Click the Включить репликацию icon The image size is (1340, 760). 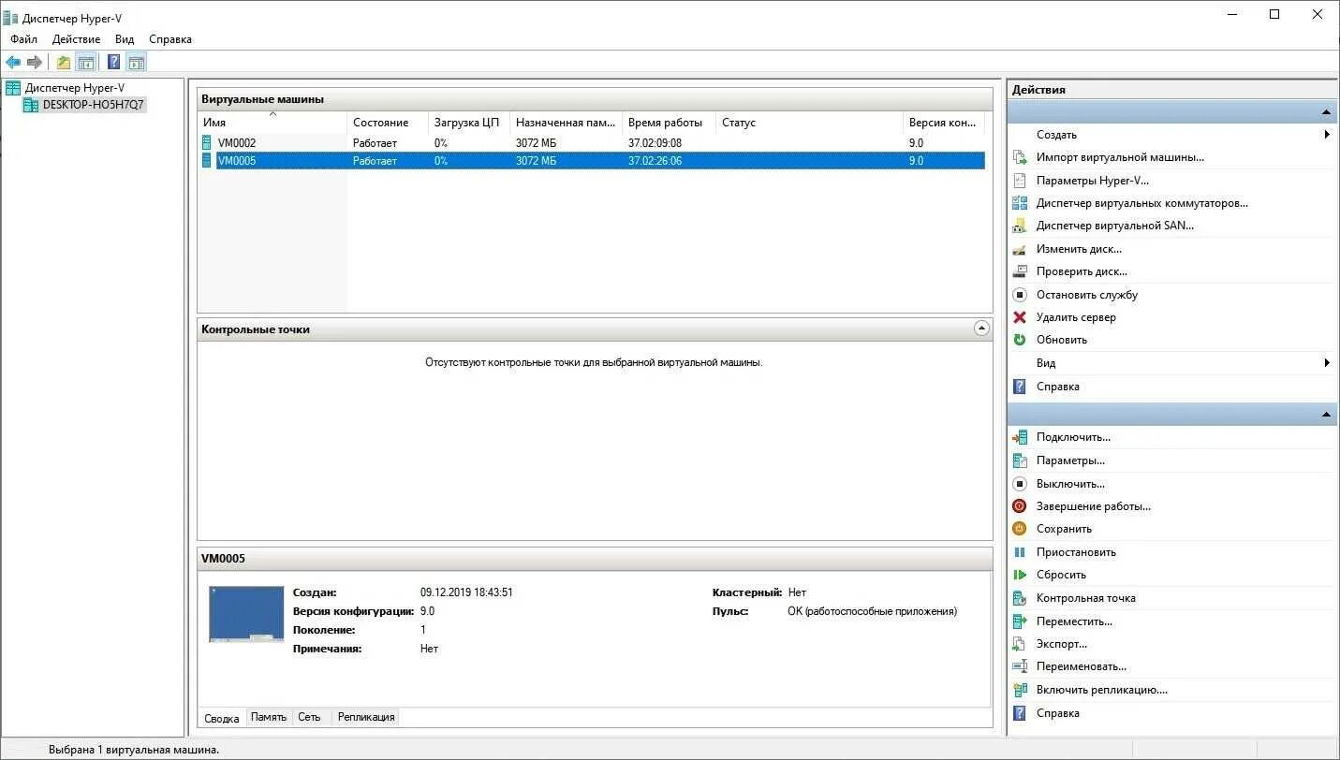click(1020, 690)
